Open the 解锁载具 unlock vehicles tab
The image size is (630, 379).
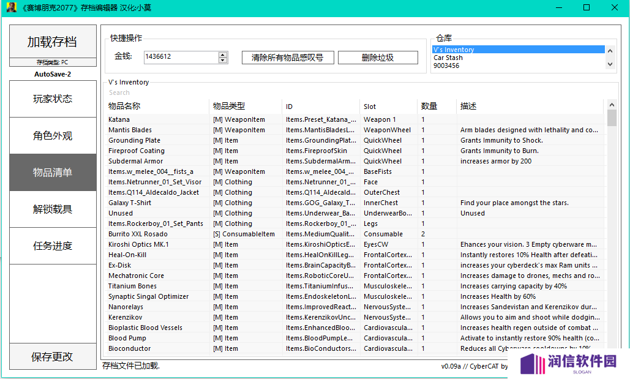coord(53,209)
